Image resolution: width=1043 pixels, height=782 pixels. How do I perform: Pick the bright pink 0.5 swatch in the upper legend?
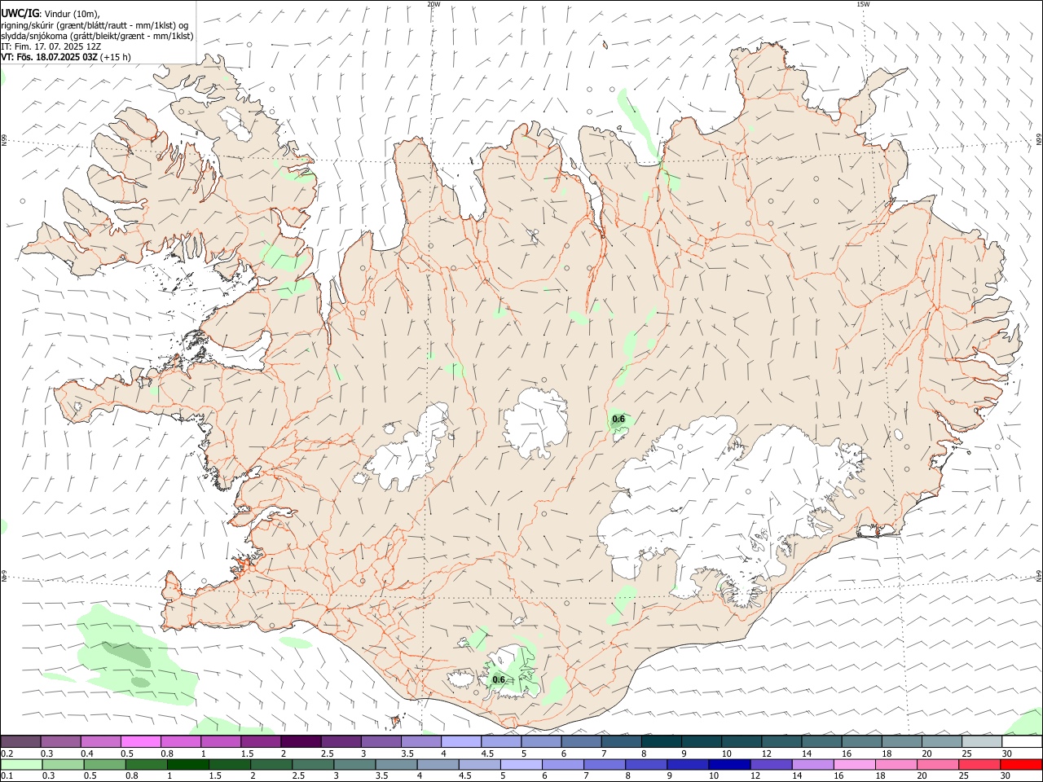click(x=140, y=741)
